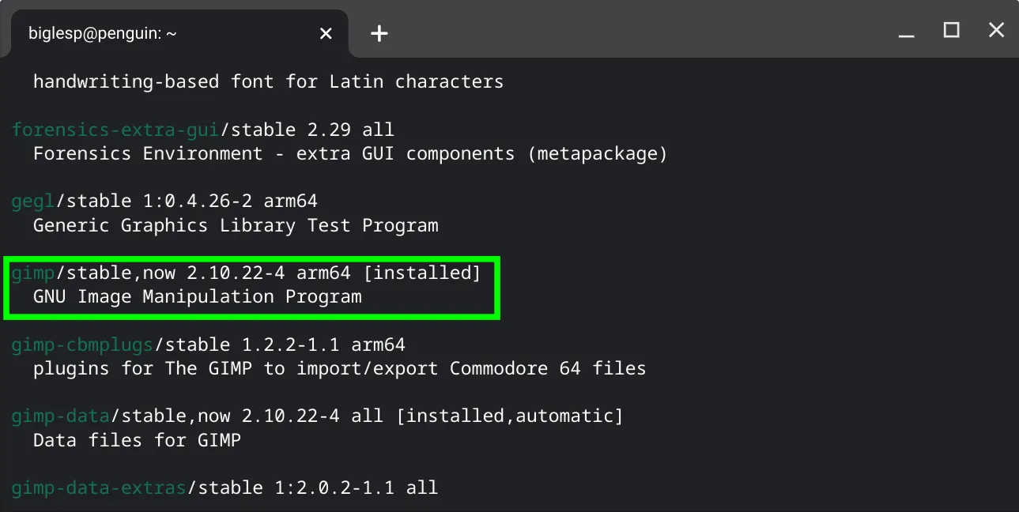Close the terminal window

(997, 31)
